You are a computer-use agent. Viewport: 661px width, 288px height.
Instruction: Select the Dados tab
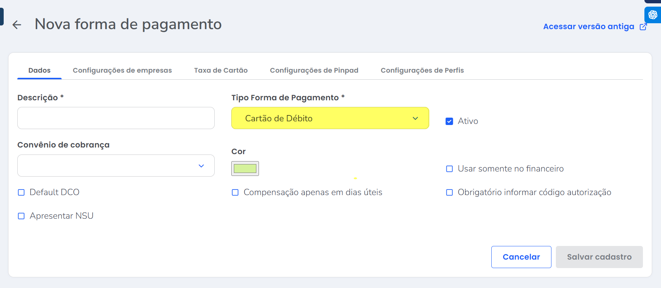click(39, 70)
